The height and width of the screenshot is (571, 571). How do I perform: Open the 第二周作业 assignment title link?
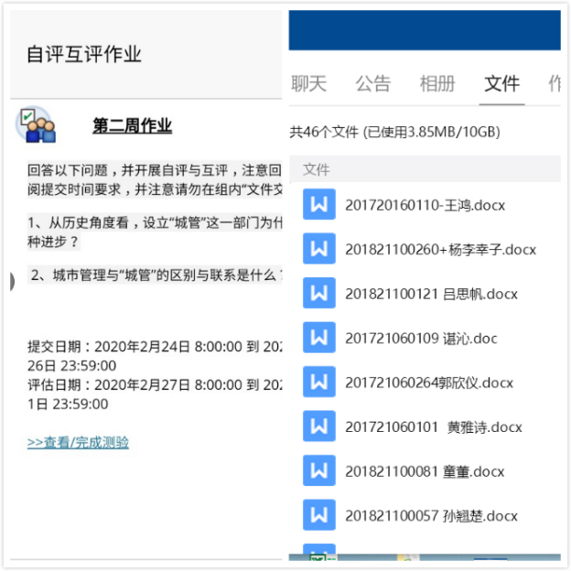(132, 126)
